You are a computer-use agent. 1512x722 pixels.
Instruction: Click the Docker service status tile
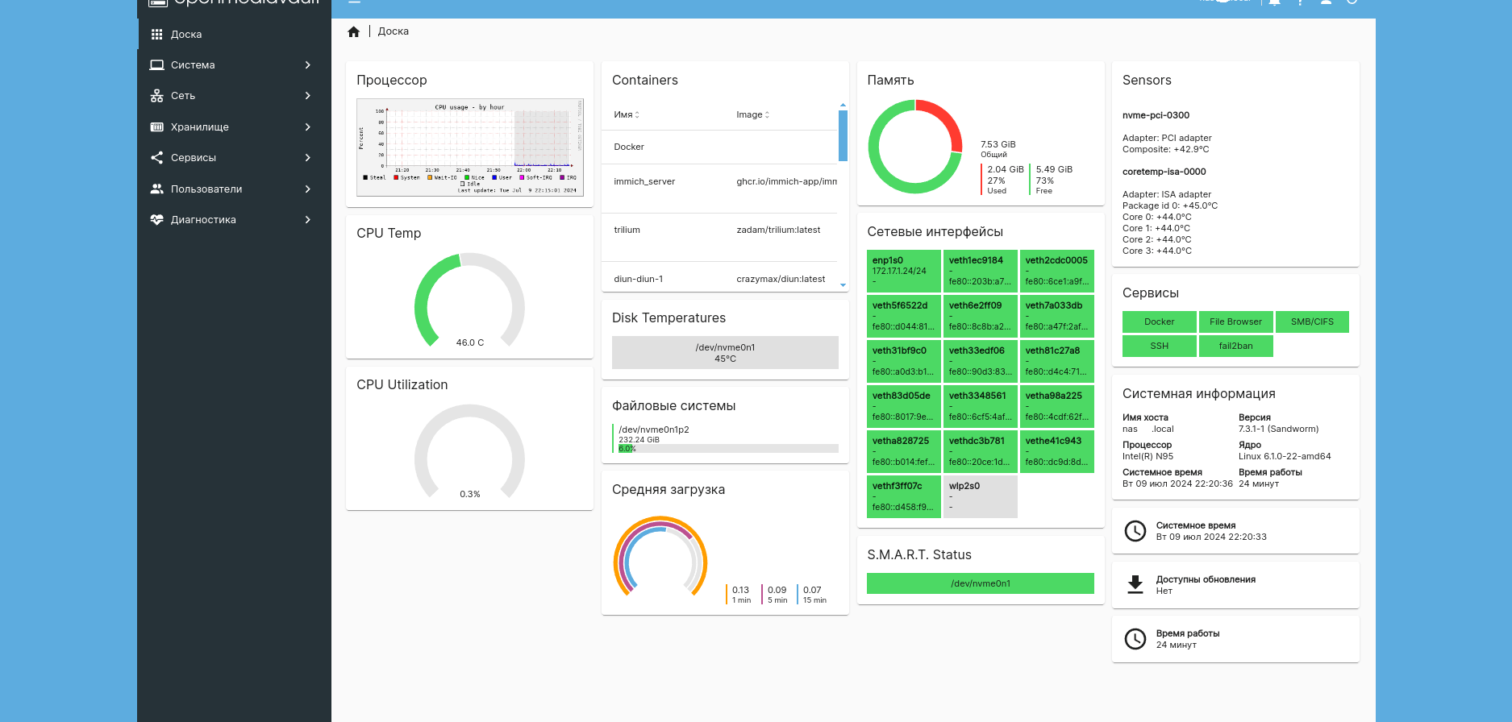point(1159,322)
